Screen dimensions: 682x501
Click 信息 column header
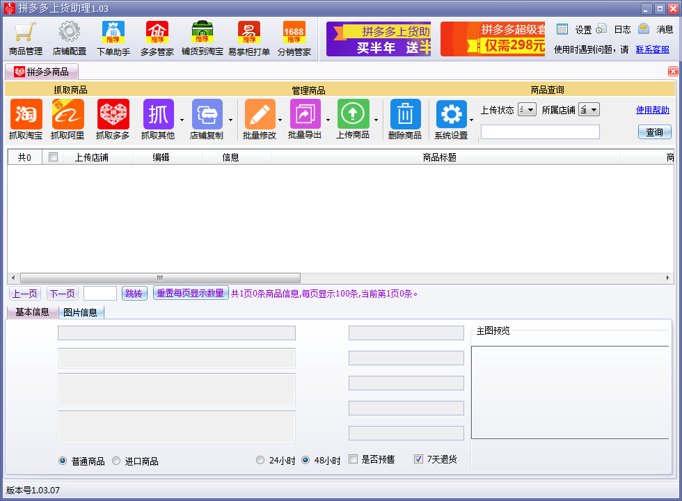coord(230,157)
